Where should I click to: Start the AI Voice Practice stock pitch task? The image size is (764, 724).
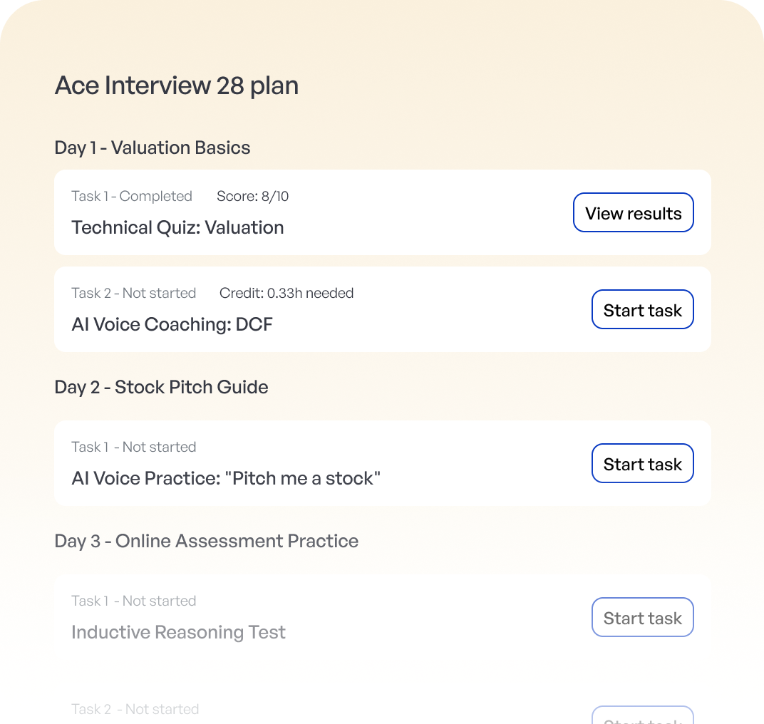click(642, 463)
